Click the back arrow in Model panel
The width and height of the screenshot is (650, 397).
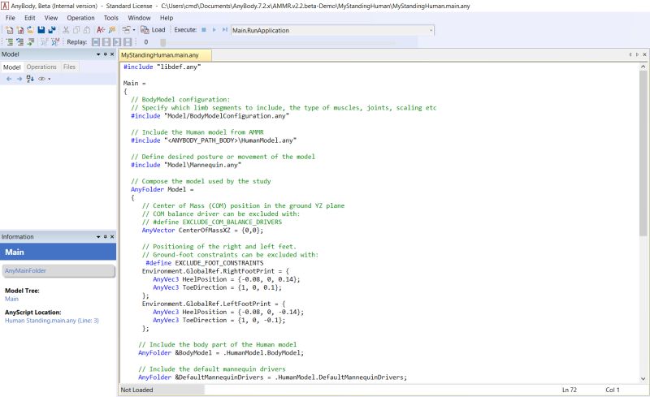click(x=9, y=79)
